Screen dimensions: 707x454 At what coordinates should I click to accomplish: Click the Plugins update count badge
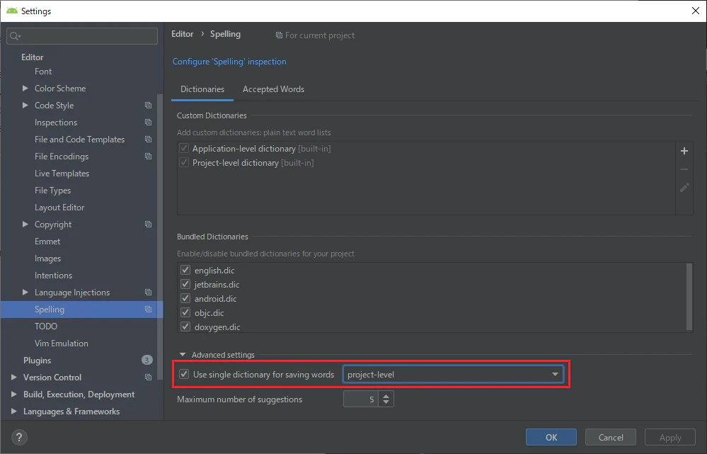pos(146,360)
